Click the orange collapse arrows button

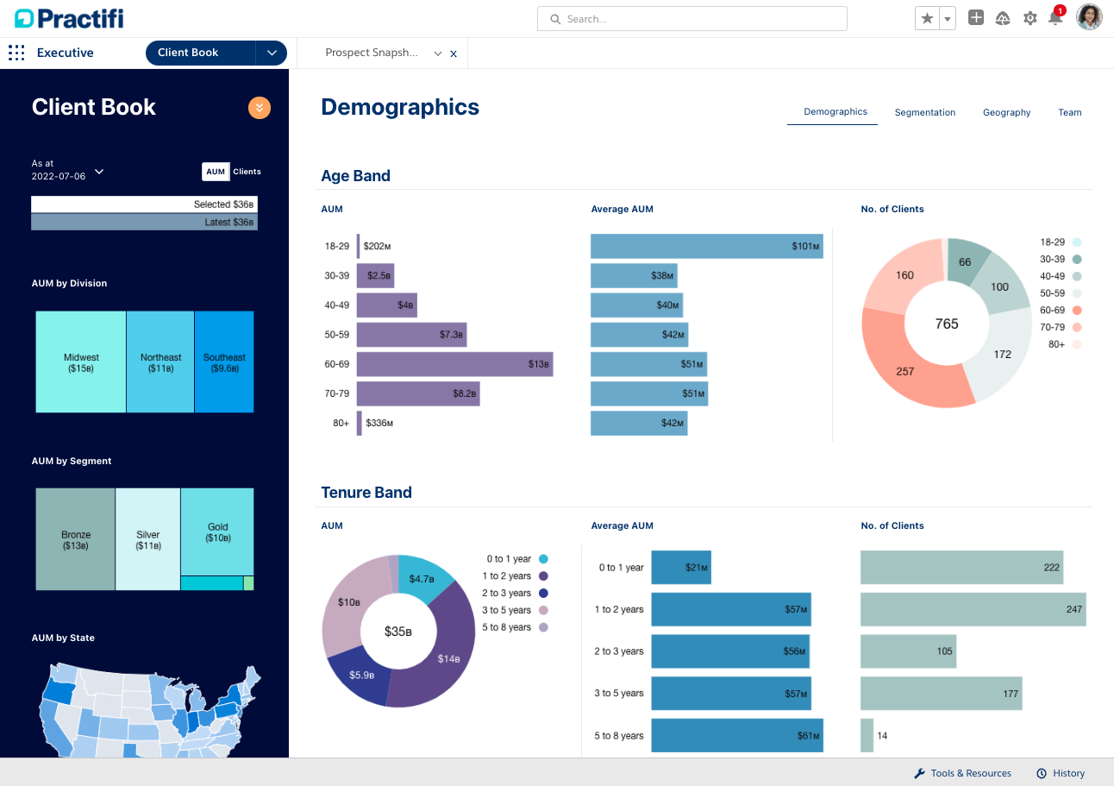pyautogui.click(x=260, y=108)
